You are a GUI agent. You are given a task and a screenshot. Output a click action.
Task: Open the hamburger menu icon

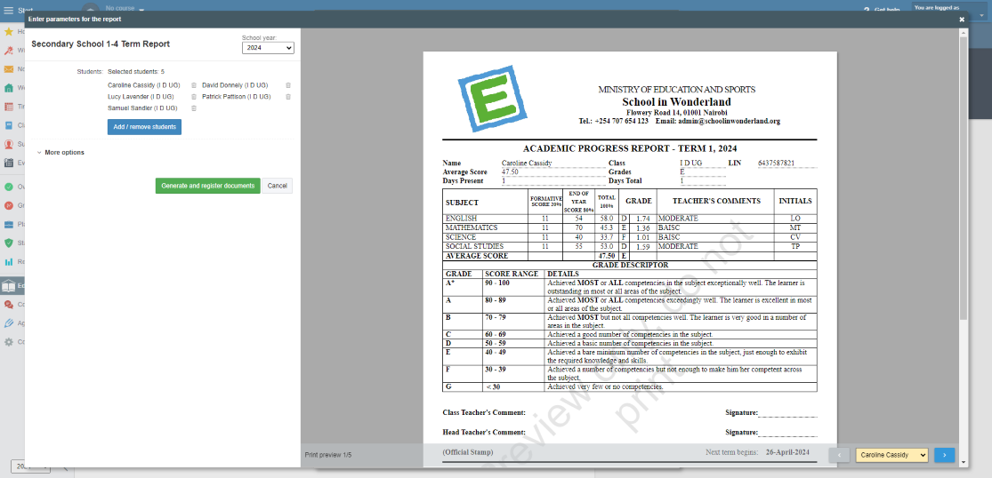[8, 10]
